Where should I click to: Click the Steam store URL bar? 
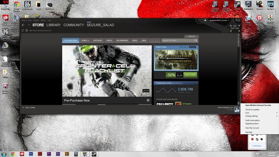41,31
